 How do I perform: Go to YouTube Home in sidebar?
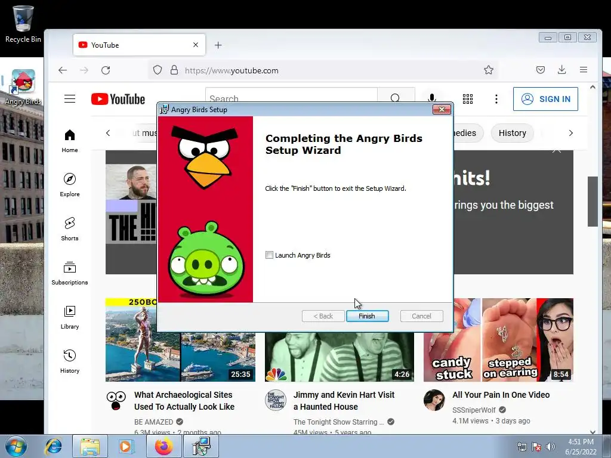coord(70,141)
